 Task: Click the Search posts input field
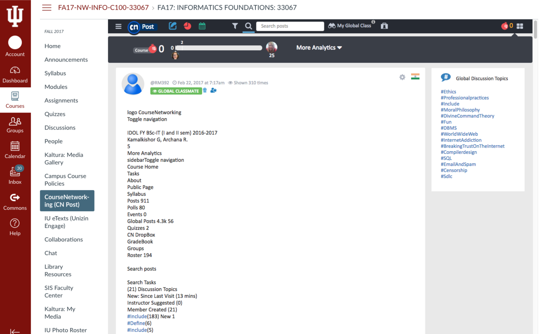pos(290,26)
